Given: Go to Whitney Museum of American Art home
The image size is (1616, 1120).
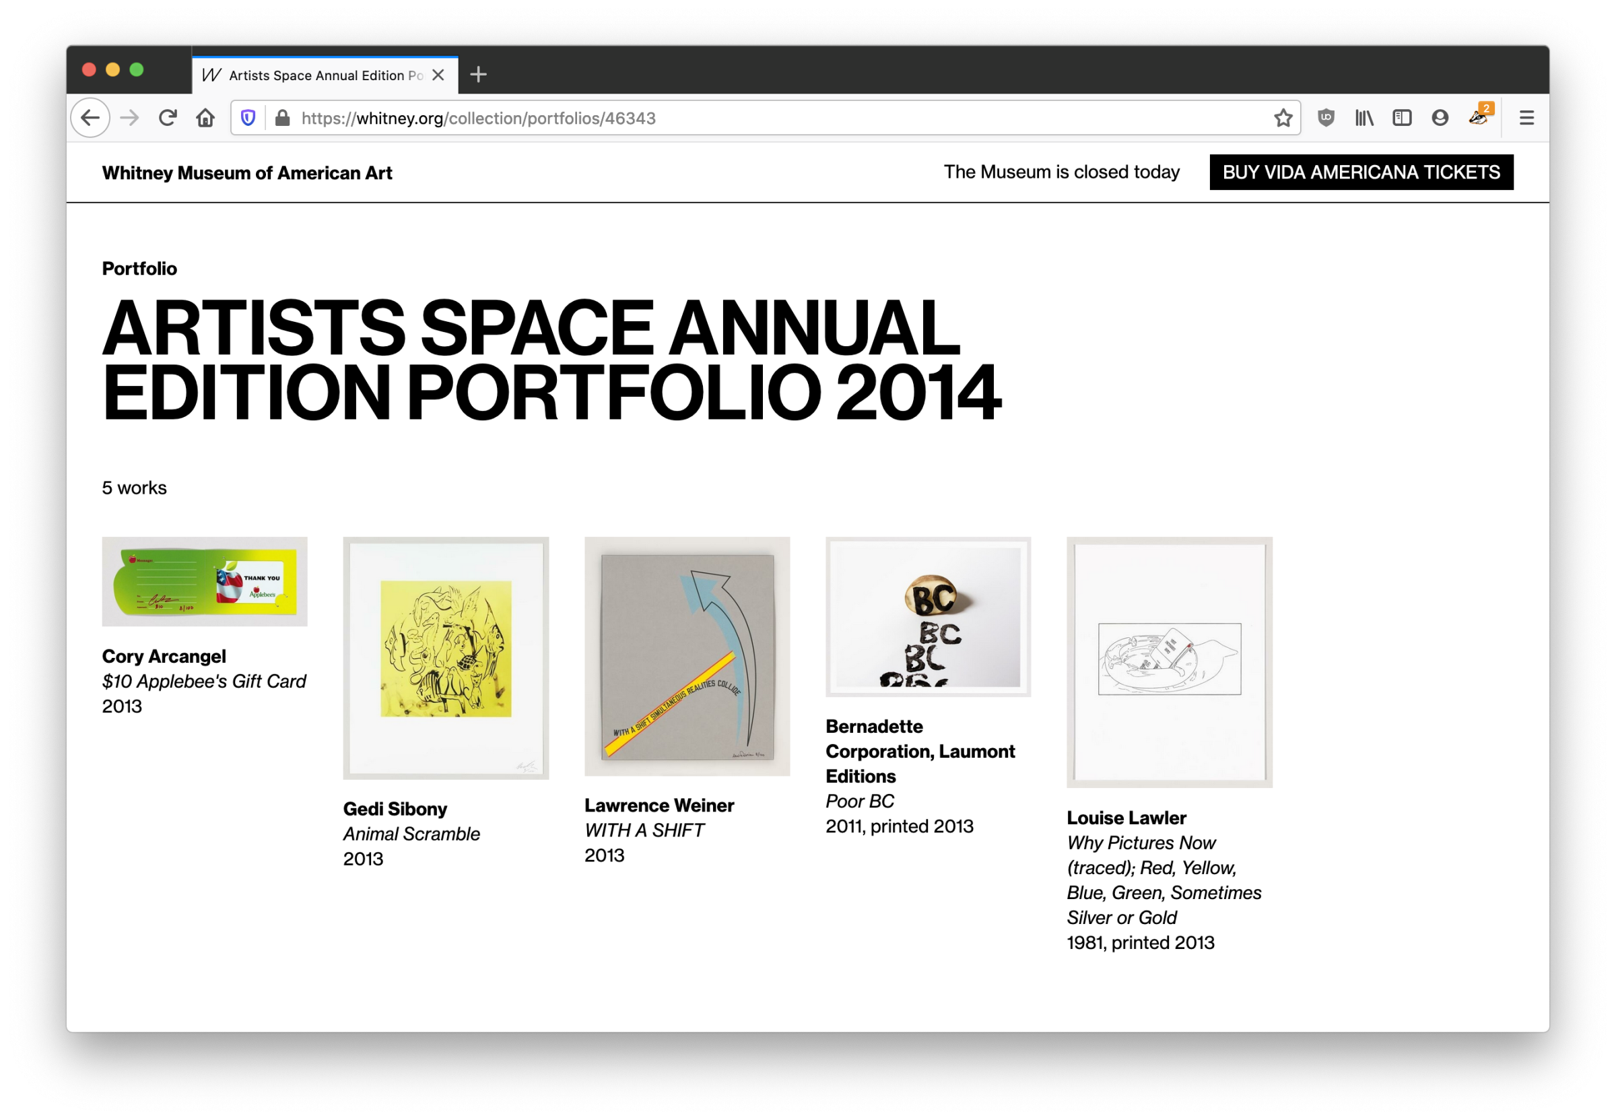Looking at the screenshot, I should click(x=247, y=172).
